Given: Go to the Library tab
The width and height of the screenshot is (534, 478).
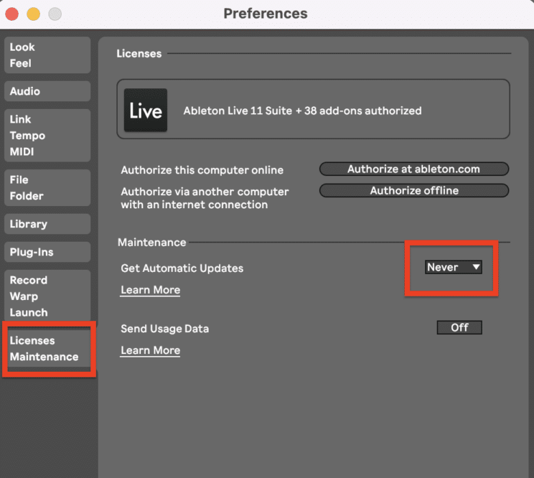Looking at the screenshot, I should (x=47, y=224).
